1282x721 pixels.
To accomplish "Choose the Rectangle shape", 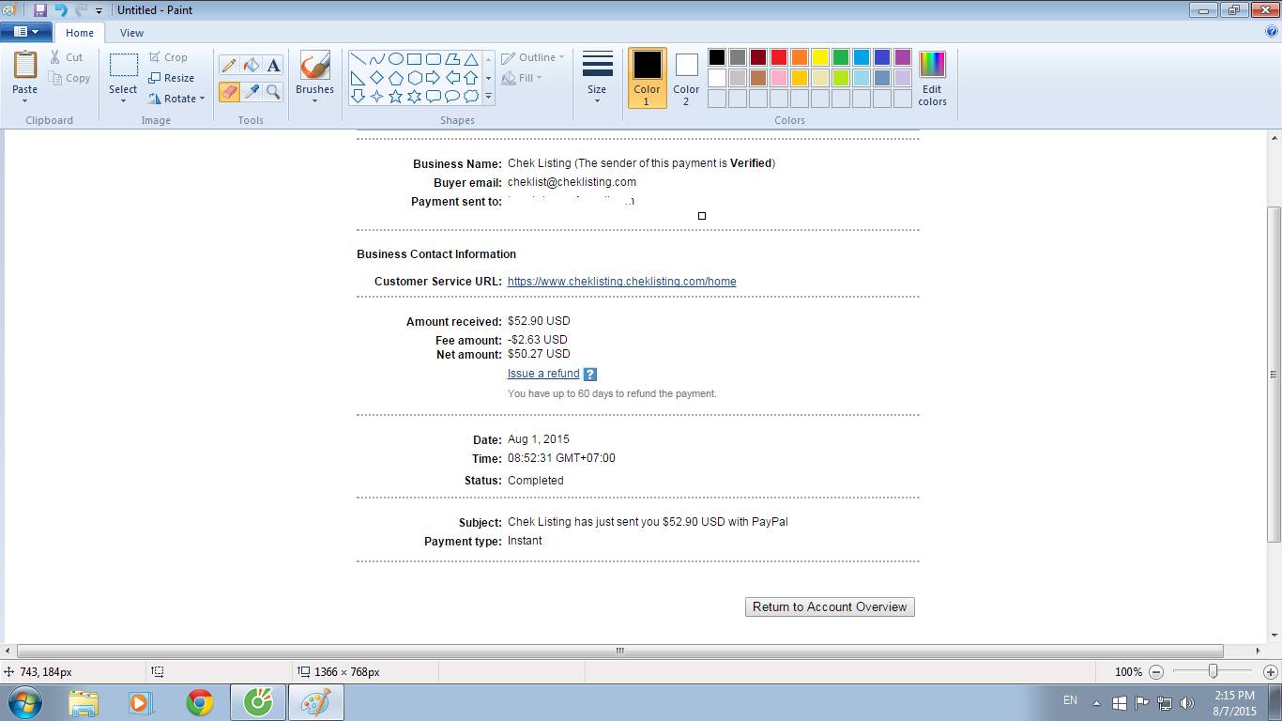I will coord(414,59).
